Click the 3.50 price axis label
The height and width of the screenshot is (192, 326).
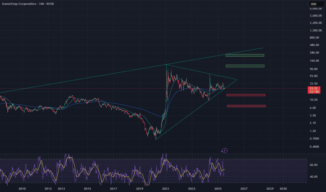pyautogui.click(x=313, y=116)
